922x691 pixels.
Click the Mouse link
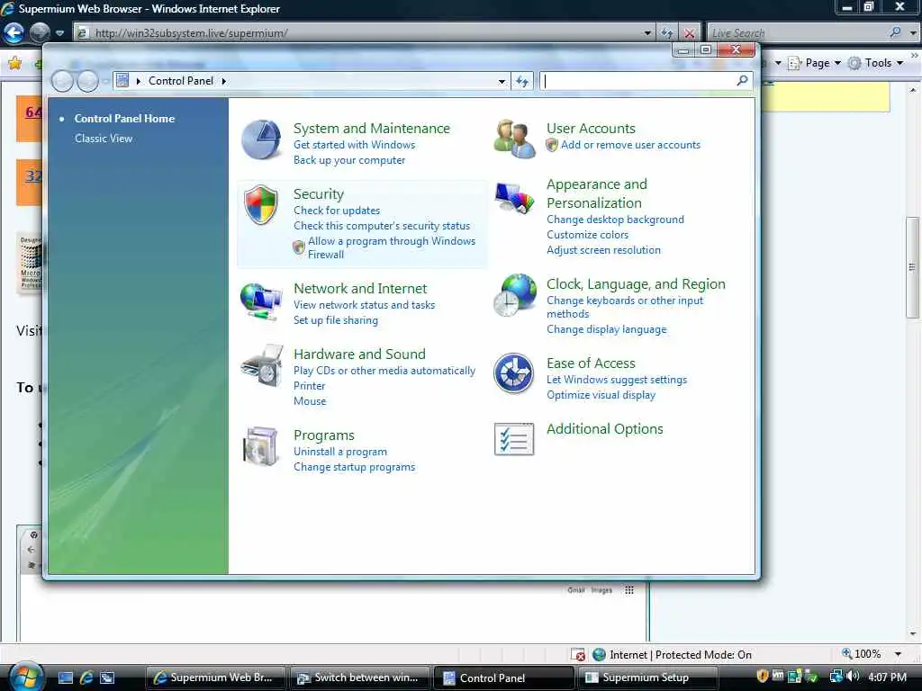click(310, 401)
